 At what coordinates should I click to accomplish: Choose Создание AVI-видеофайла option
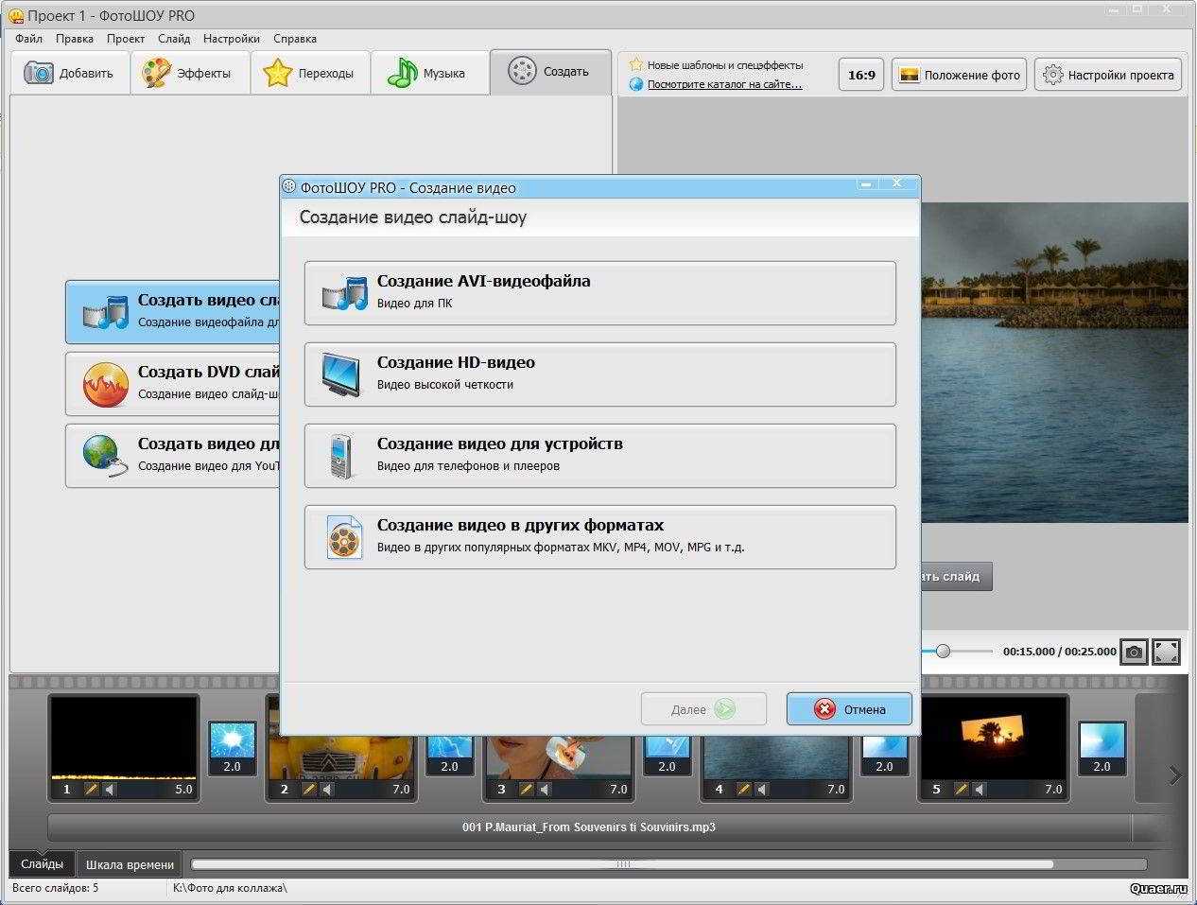(599, 293)
